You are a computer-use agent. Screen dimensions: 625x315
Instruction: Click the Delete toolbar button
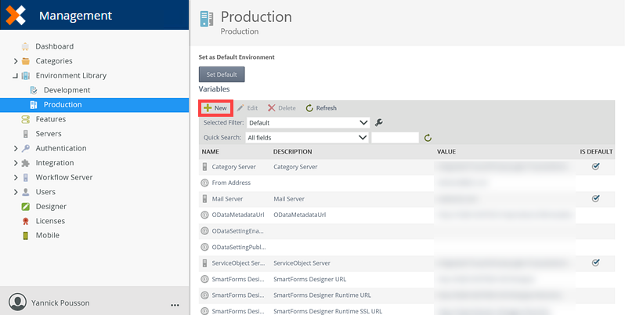pyautogui.click(x=281, y=108)
